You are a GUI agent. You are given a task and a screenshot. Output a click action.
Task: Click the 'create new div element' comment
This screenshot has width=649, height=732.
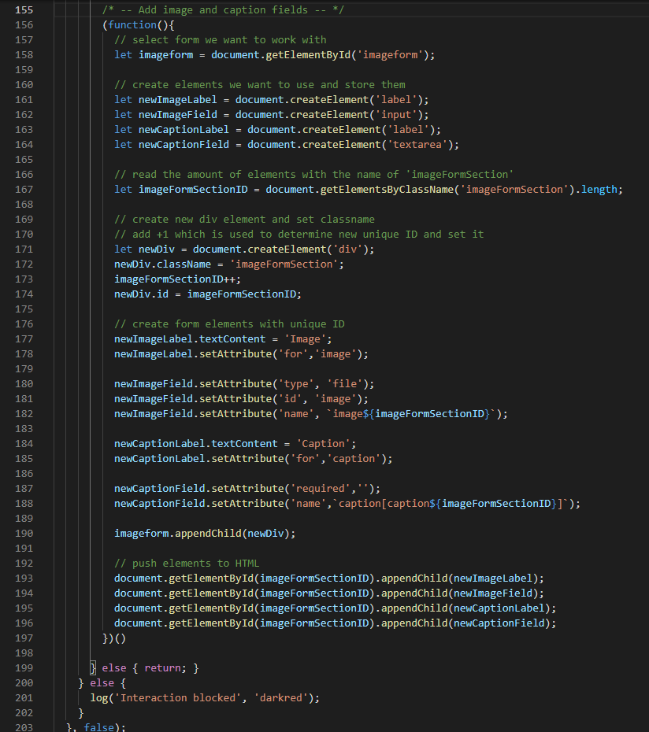tap(244, 219)
